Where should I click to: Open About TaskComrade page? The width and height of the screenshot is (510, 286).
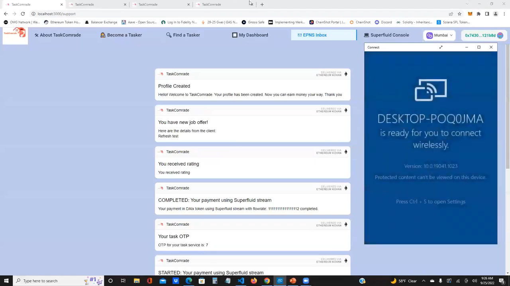click(58, 35)
